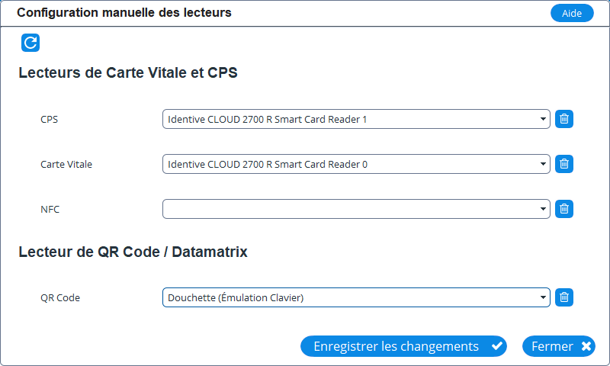Click the NFC field label
This screenshot has width=610, height=366.
50,209
